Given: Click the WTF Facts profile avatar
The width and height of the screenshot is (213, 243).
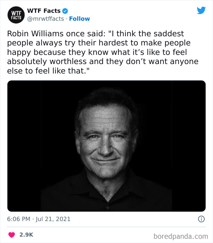Looking at the screenshot, I should 15,15.
